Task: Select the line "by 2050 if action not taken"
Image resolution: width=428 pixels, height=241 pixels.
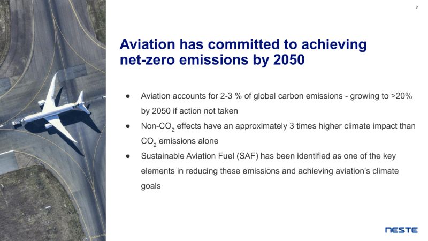Action: click(x=189, y=111)
